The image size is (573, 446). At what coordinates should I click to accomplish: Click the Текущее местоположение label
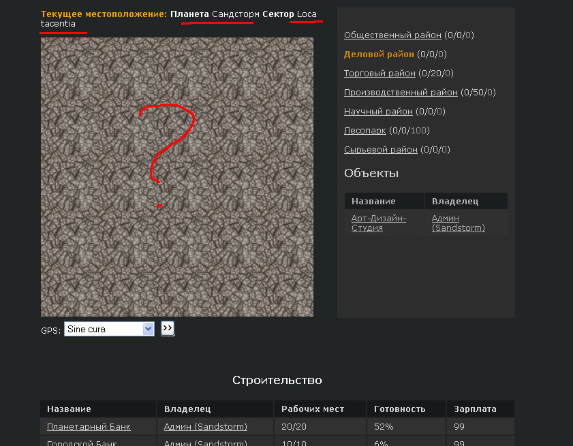coord(104,14)
